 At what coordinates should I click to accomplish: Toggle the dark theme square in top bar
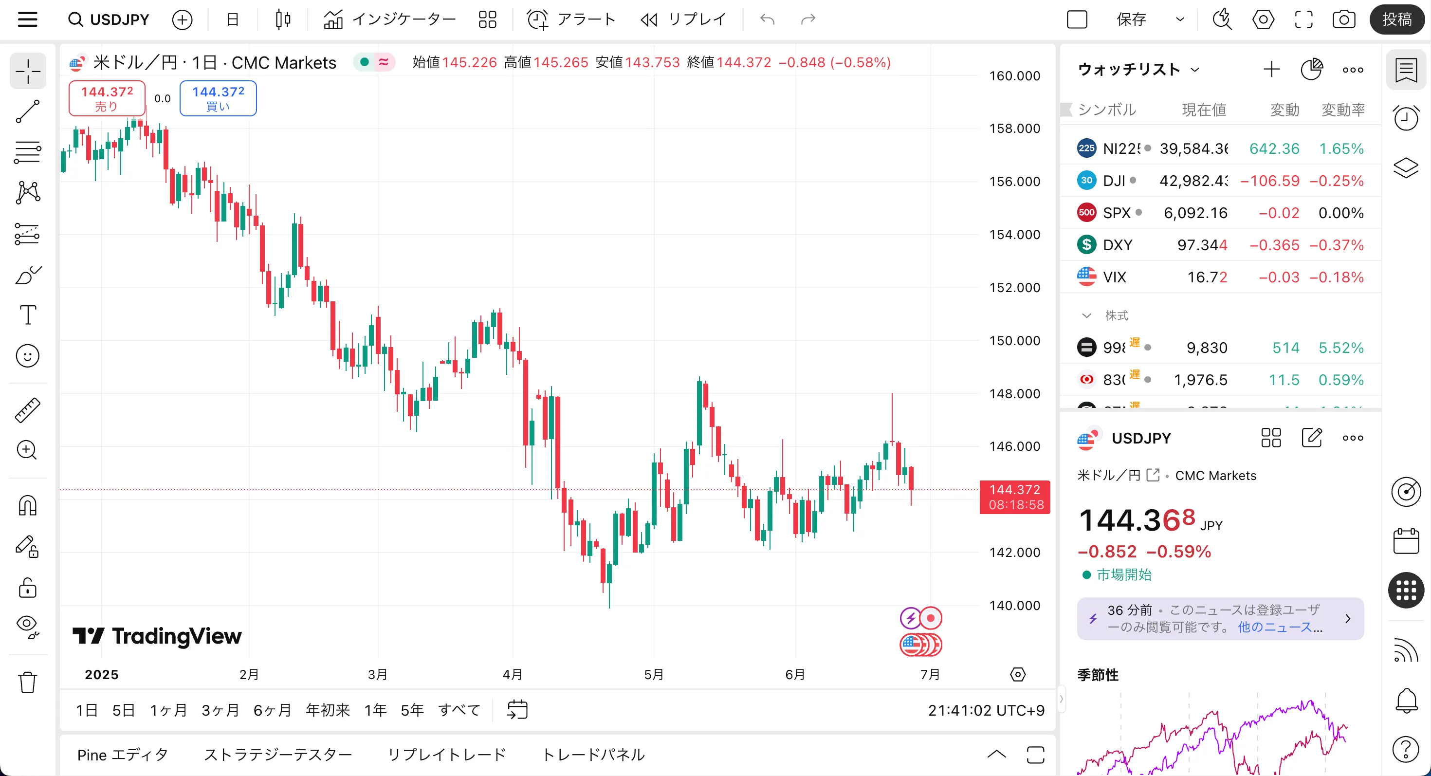pyautogui.click(x=1077, y=19)
